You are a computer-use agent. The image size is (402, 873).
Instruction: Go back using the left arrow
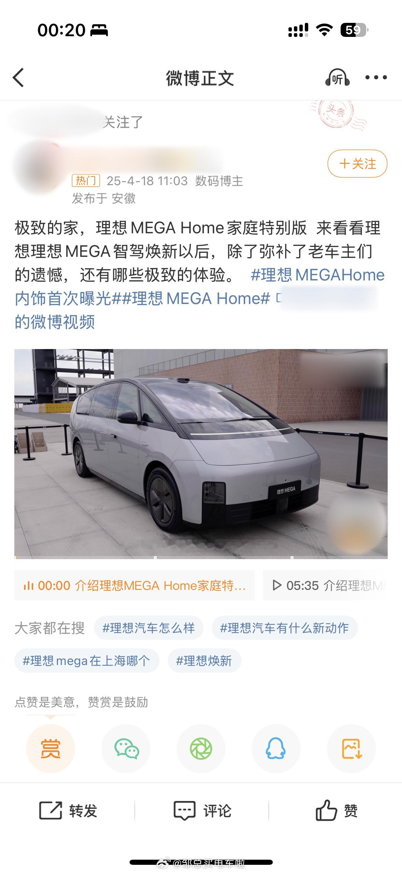[18, 78]
